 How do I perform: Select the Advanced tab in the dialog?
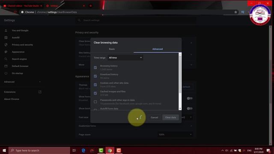[158, 49]
